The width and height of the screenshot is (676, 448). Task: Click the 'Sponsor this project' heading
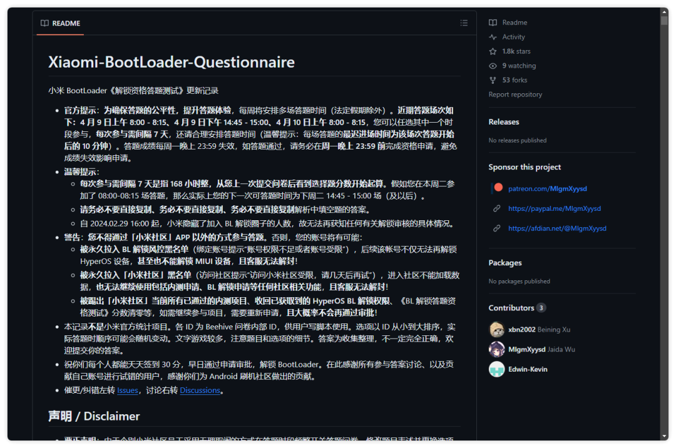click(525, 167)
